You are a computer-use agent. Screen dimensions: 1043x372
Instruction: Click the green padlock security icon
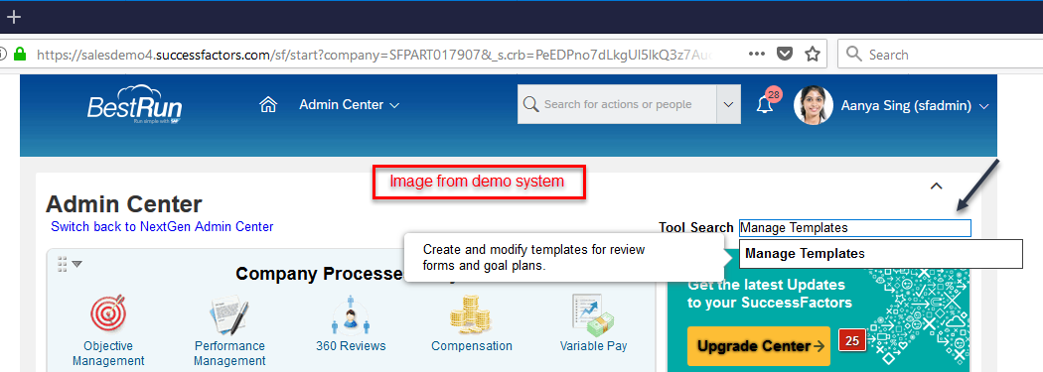point(20,54)
